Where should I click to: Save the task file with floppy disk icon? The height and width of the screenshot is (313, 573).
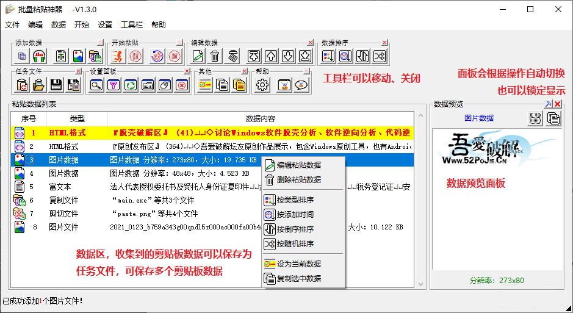pos(56,85)
